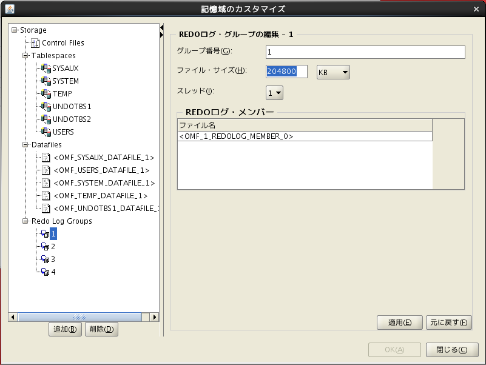This screenshot has width=486, height=365.
Task: Click the UNDOTBS1 tablespace icon
Action: pos(46,106)
